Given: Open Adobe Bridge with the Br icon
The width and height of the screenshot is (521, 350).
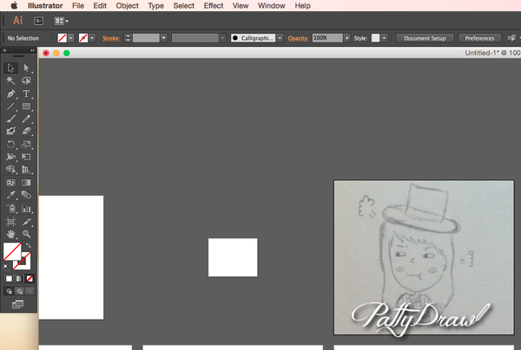Looking at the screenshot, I should coord(39,21).
